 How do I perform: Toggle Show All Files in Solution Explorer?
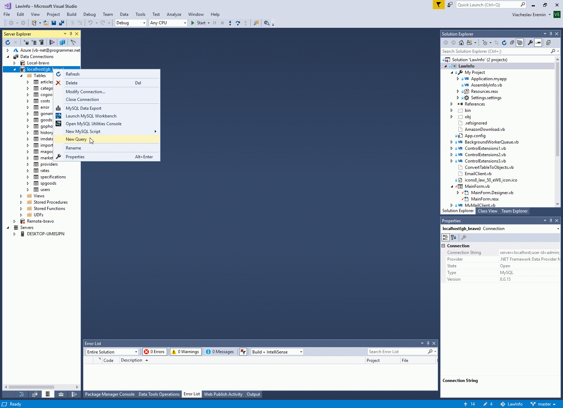coord(520,43)
